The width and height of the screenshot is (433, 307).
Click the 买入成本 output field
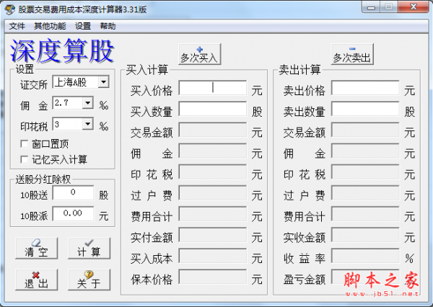tap(213, 256)
